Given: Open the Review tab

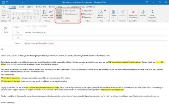Looking at the screenshot, I should click(x=52, y=7).
